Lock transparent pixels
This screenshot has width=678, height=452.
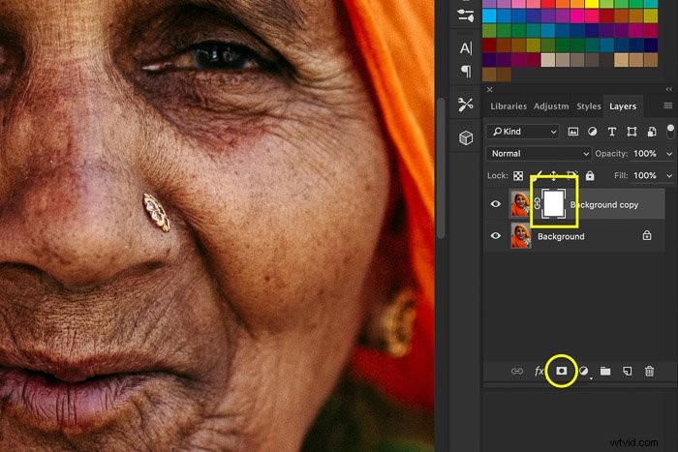(x=518, y=176)
